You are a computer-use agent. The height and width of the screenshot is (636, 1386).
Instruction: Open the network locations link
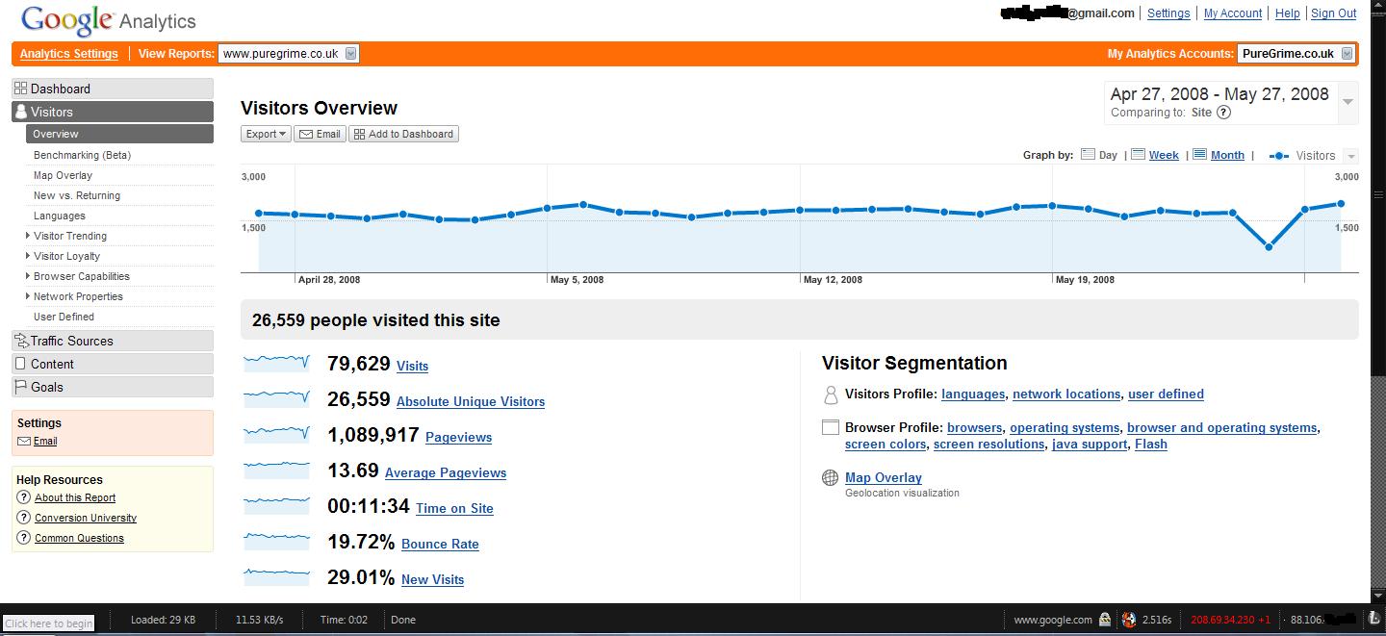pyautogui.click(x=1066, y=394)
